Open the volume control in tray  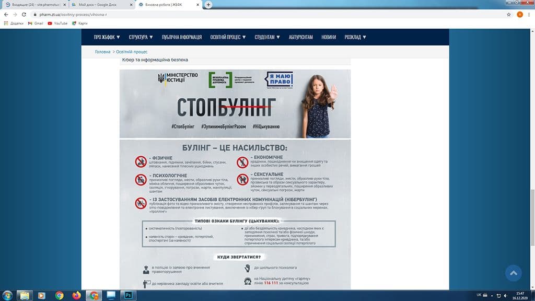(506, 296)
